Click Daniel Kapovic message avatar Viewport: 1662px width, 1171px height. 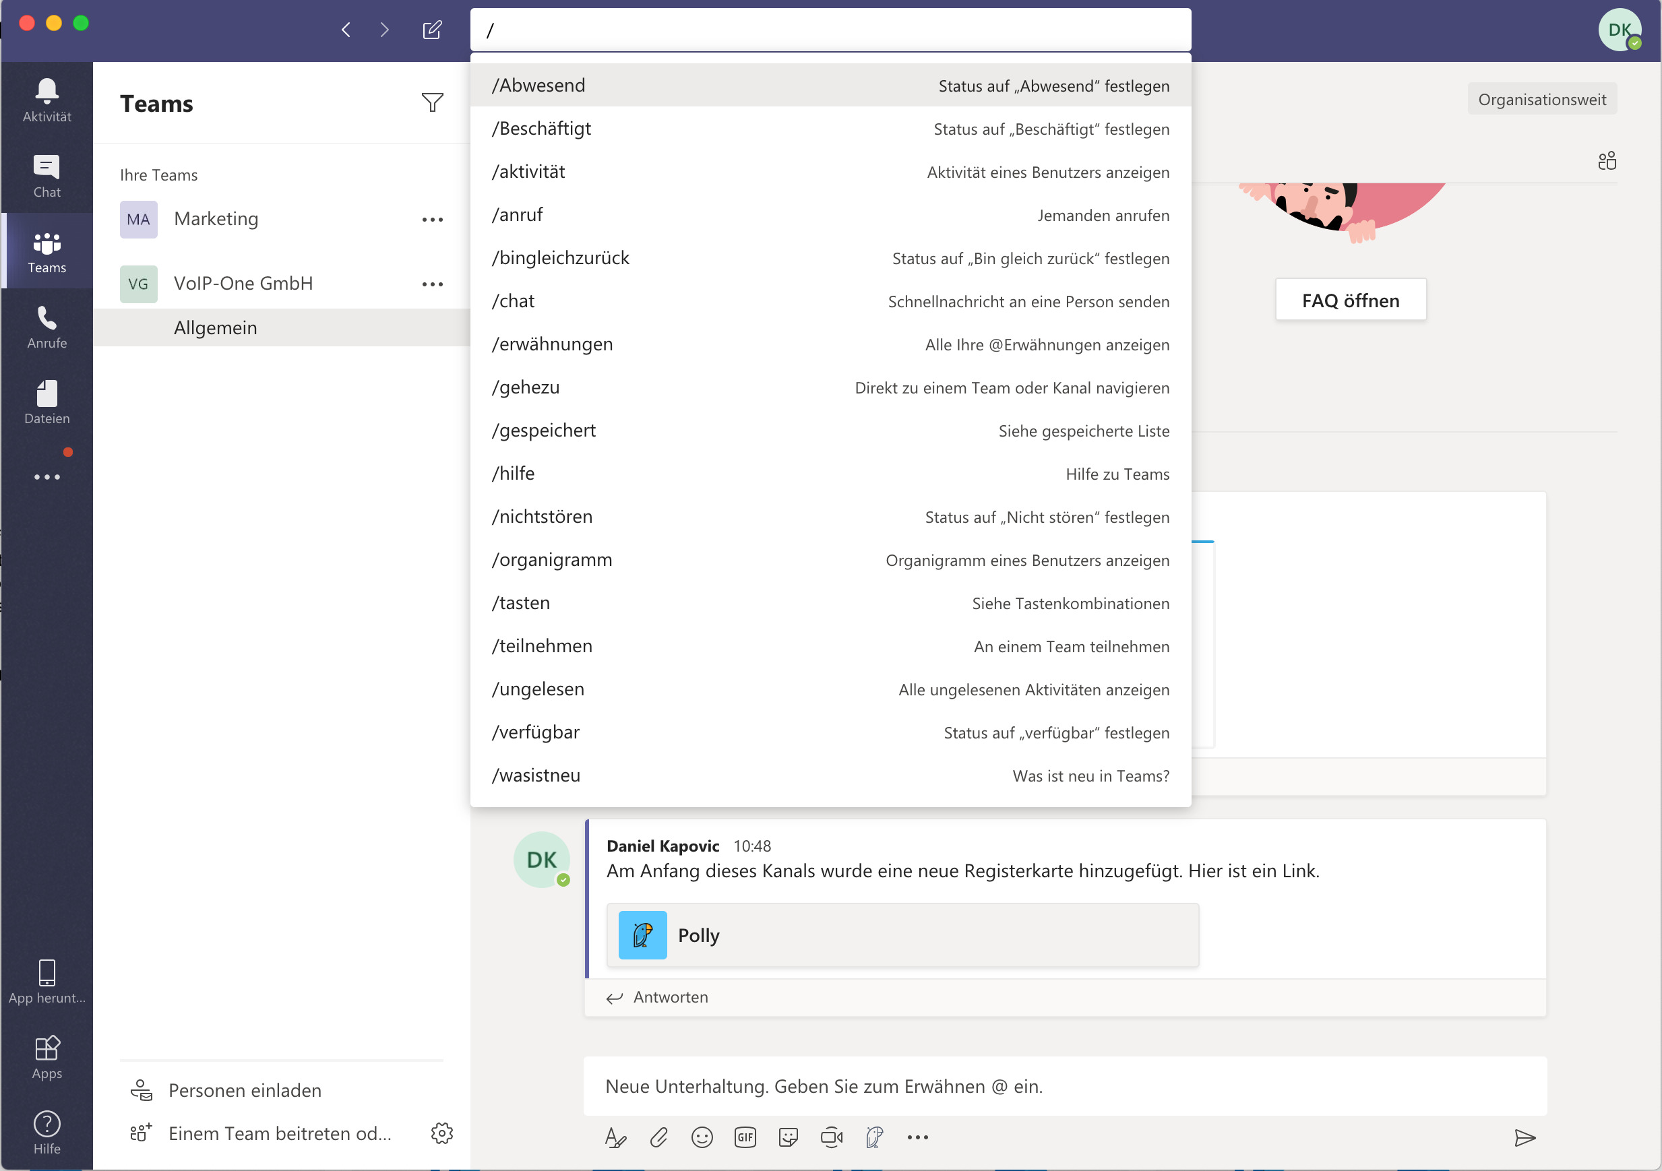coord(541,859)
